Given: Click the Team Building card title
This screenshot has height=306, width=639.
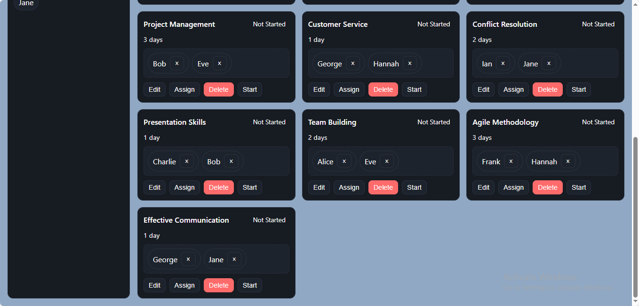Looking at the screenshot, I should click(x=332, y=122).
